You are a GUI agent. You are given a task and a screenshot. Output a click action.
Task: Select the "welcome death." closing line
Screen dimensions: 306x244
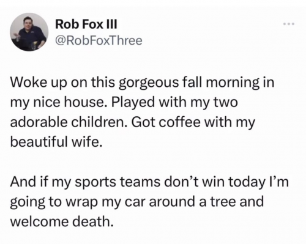tap(62, 221)
